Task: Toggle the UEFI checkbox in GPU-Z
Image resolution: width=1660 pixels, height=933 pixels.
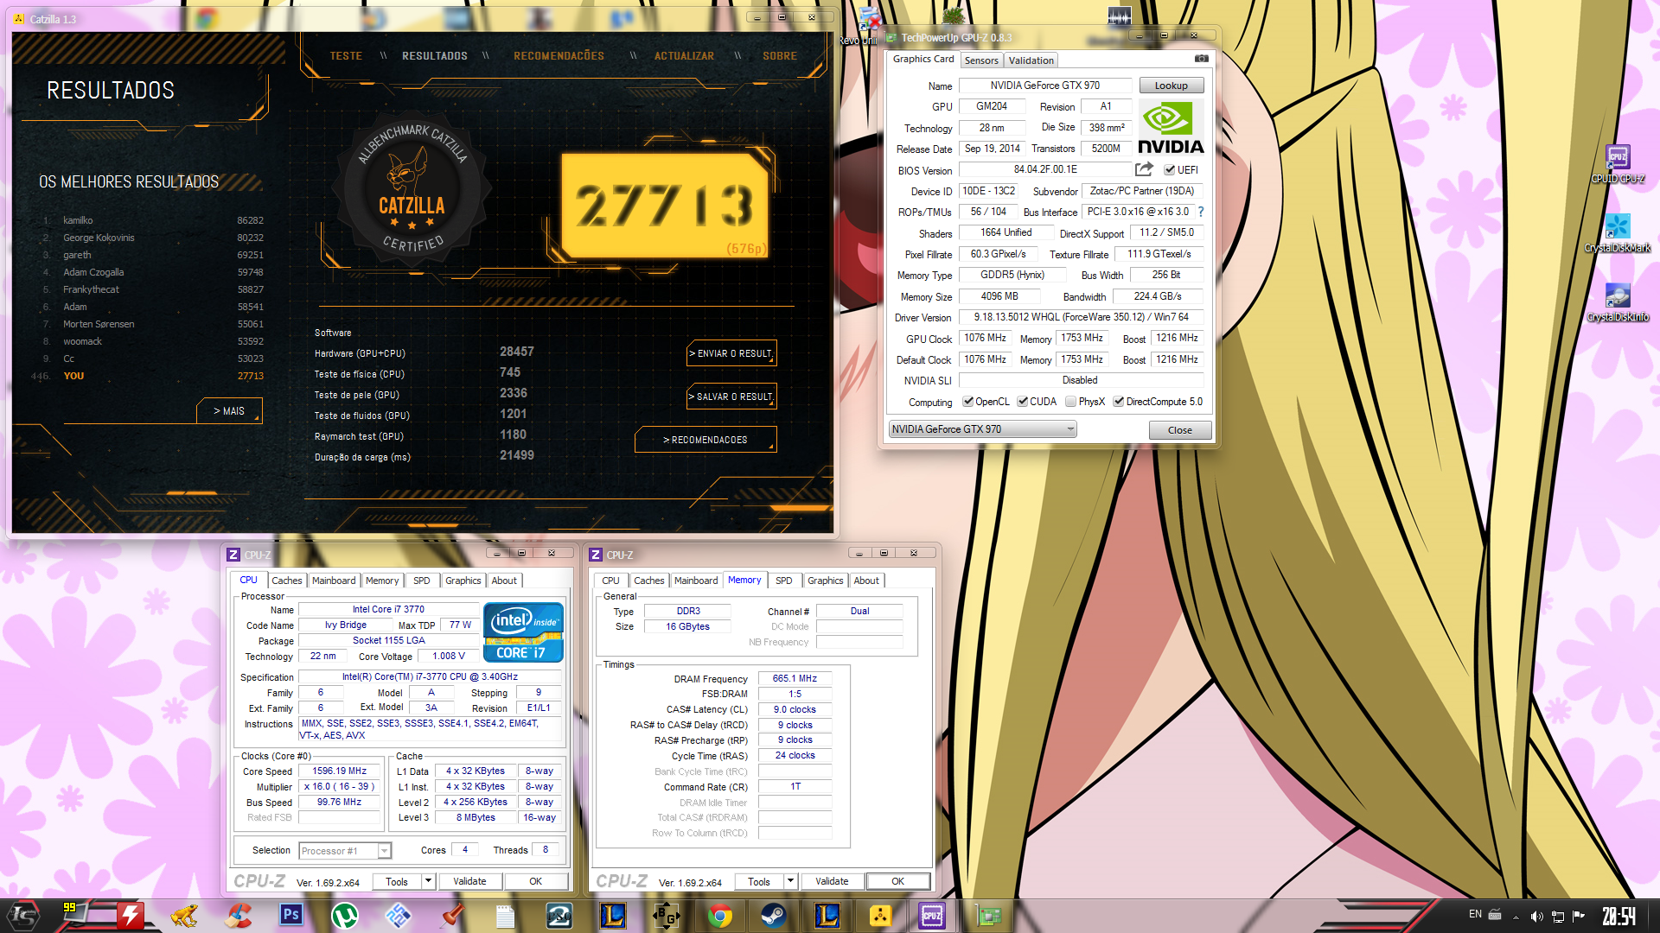Action: coord(1169,170)
